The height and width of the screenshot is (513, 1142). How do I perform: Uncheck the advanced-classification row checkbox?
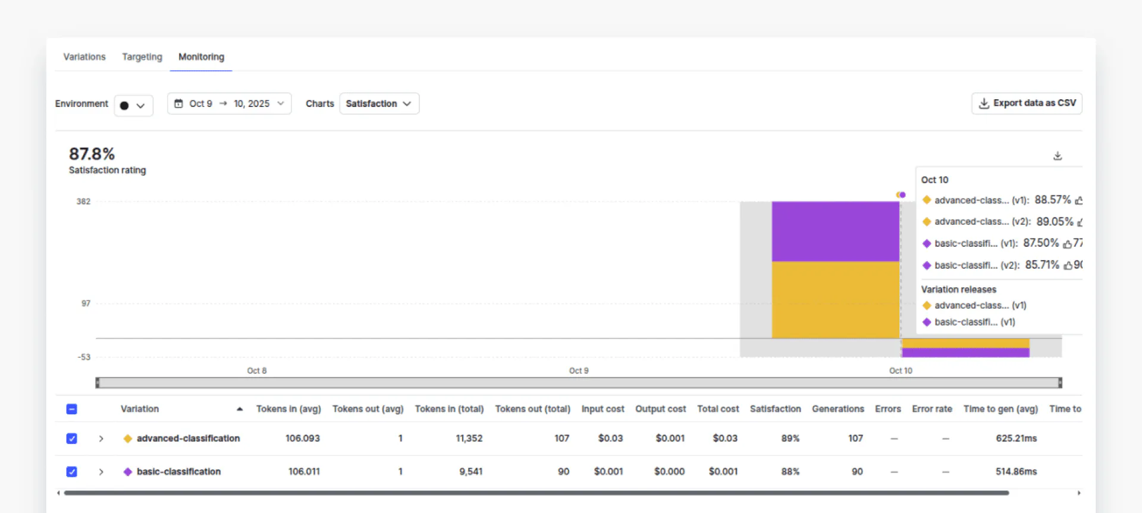point(71,439)
